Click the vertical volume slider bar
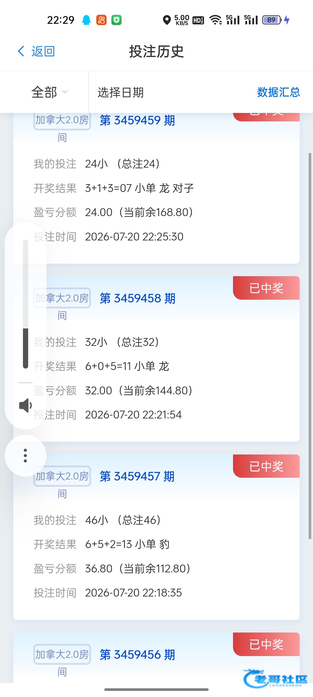The width and height of the screenshot is (313, 697). [26, 304]
